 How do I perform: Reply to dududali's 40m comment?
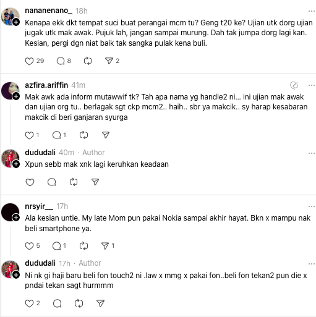52,182
